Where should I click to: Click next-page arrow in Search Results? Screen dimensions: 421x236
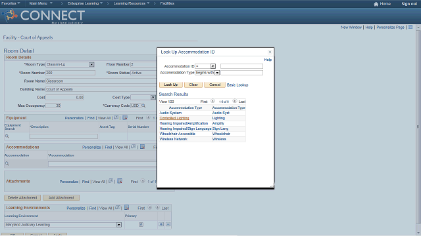coord(235,101)
